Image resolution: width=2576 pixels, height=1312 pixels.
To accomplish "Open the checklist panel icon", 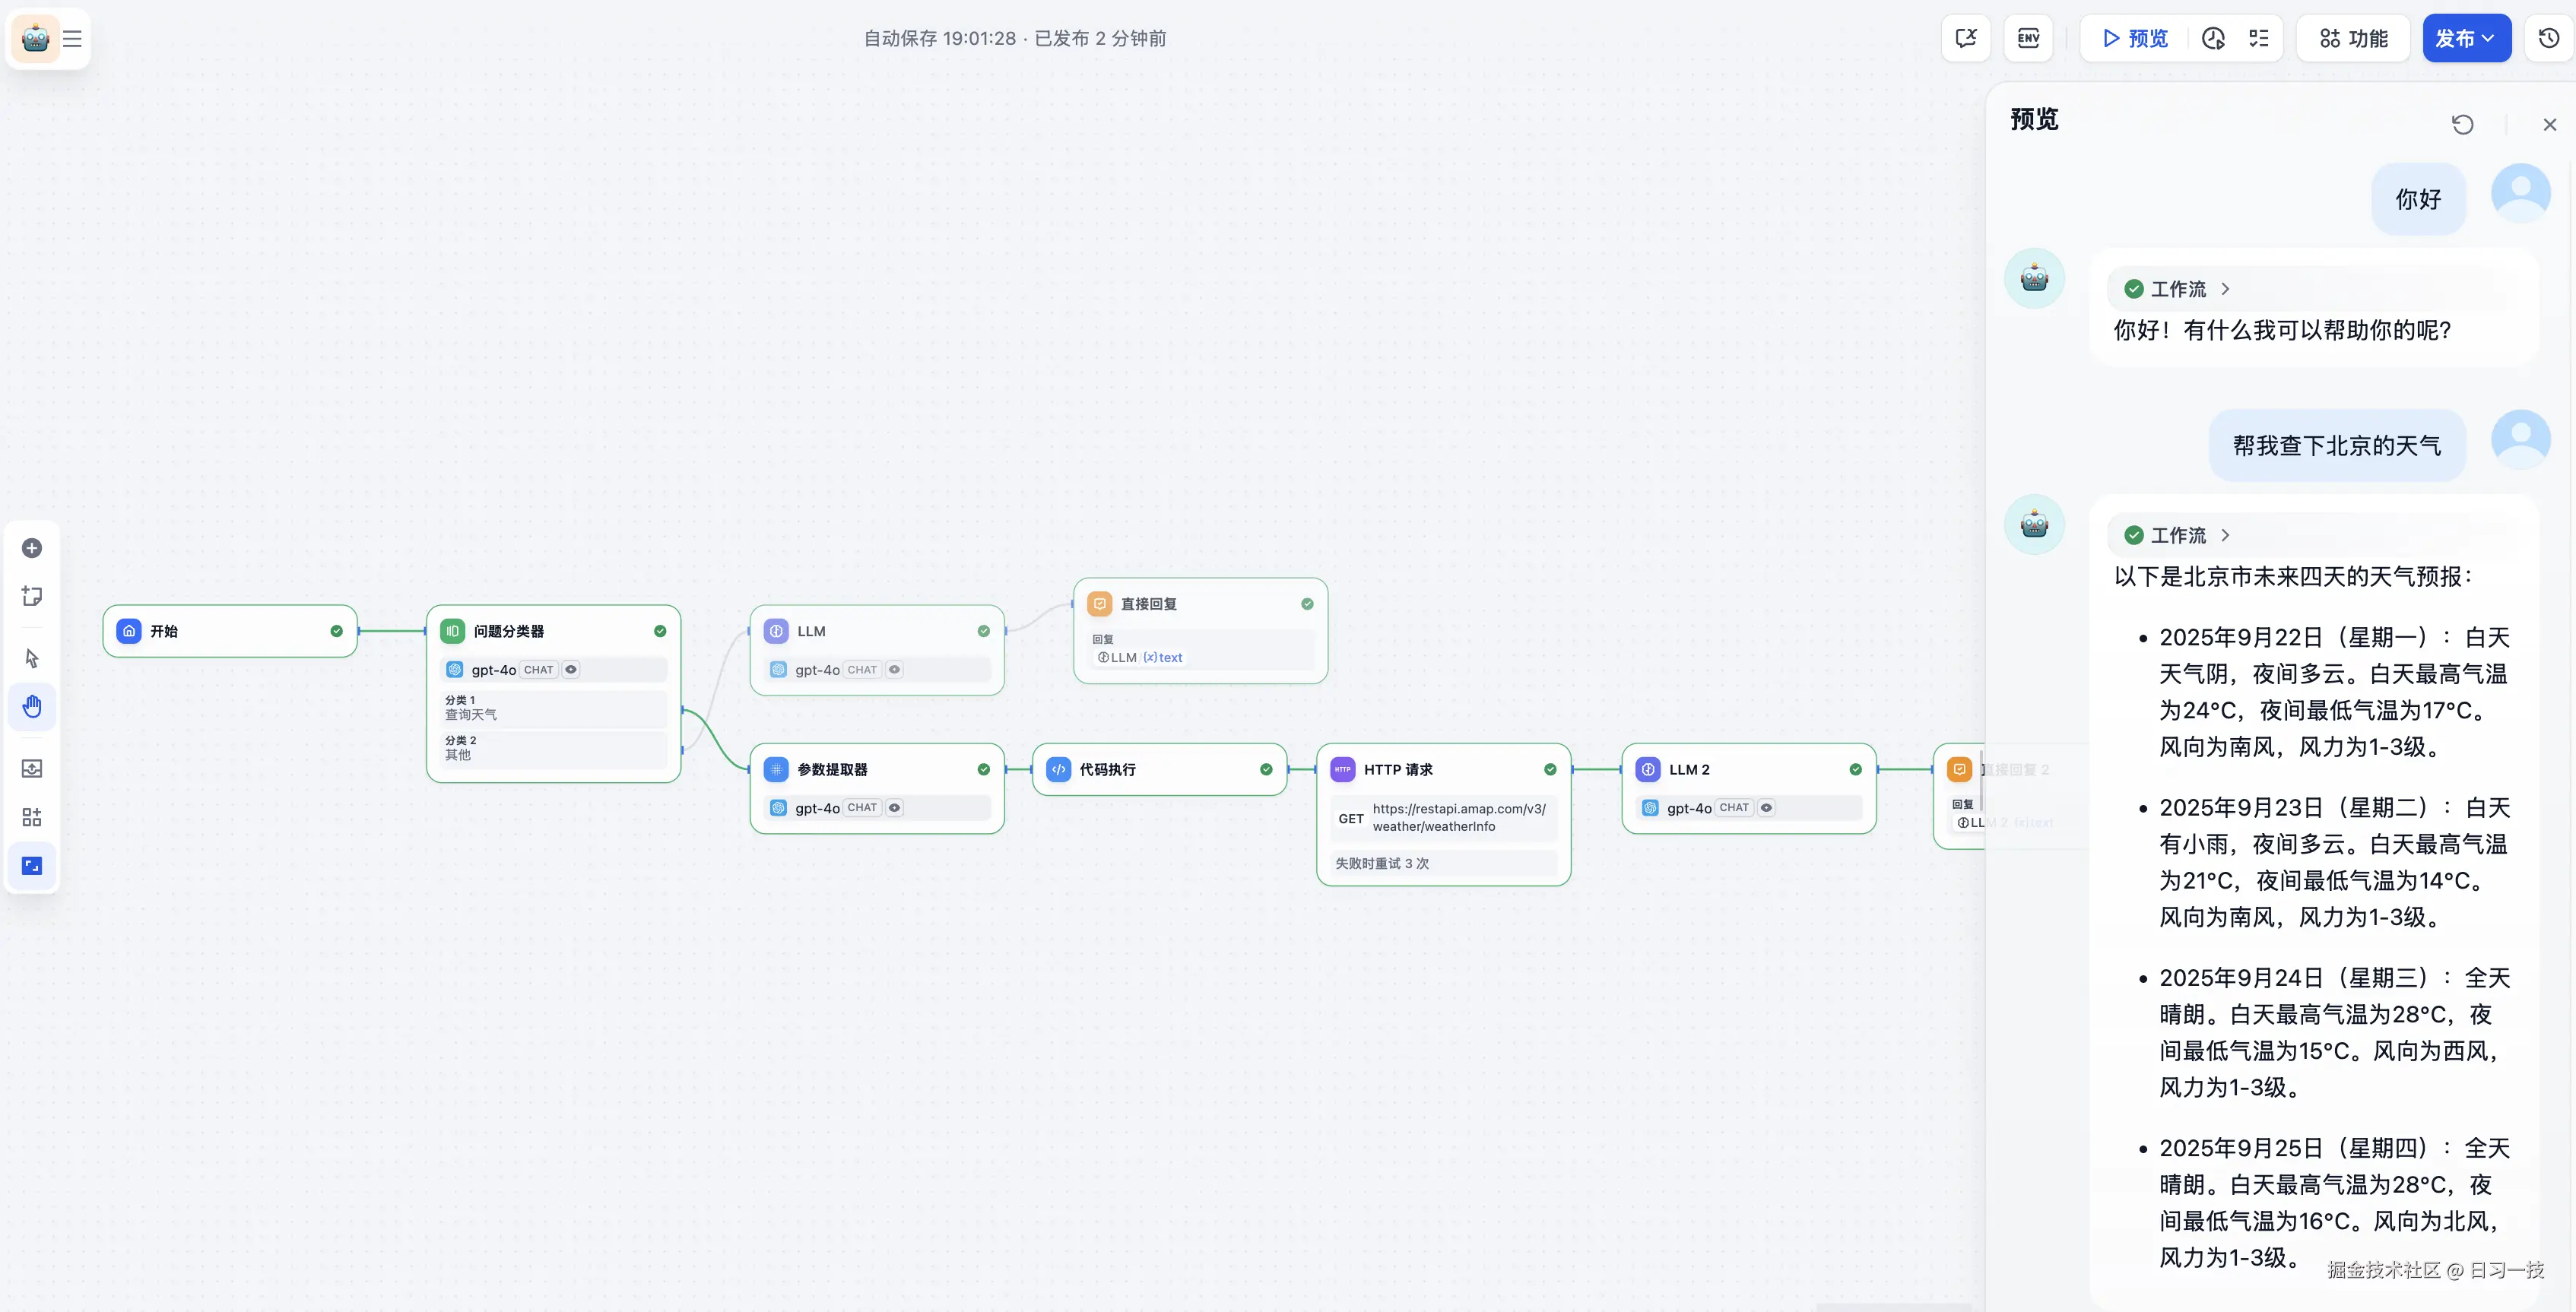I will click(2258, 38).
